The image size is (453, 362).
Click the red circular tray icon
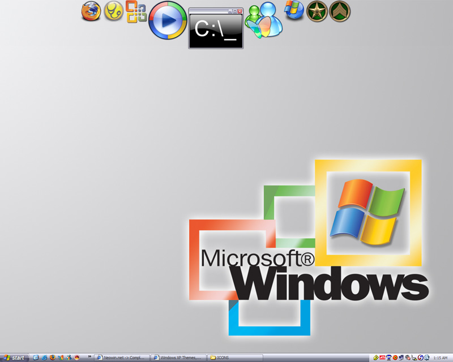click(395, 357)
